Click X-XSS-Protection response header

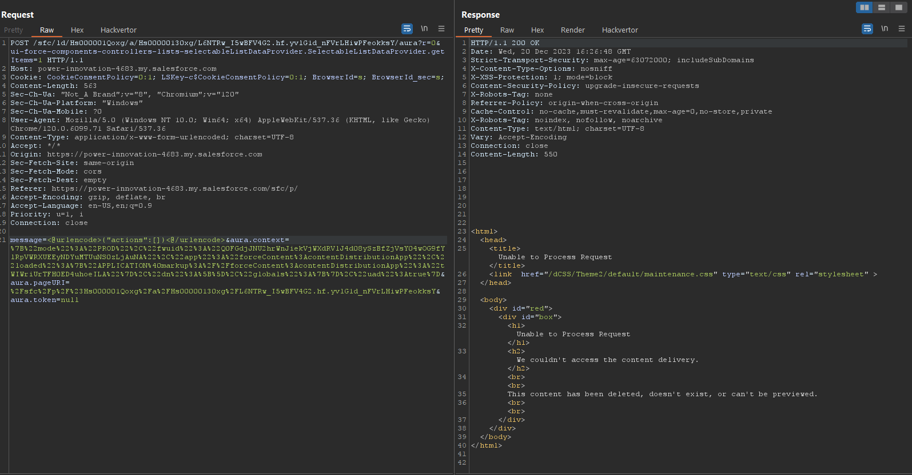[x=541, y=77]
